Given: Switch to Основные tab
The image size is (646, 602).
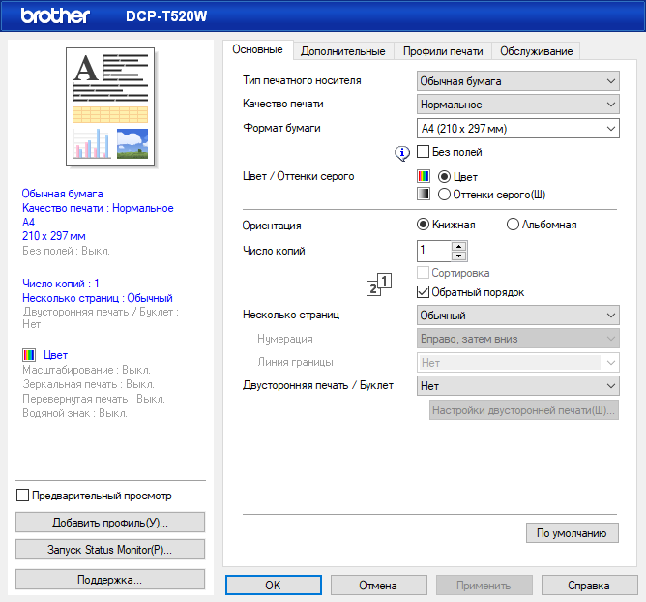Looking at the screenshot, I should (258, 50).
